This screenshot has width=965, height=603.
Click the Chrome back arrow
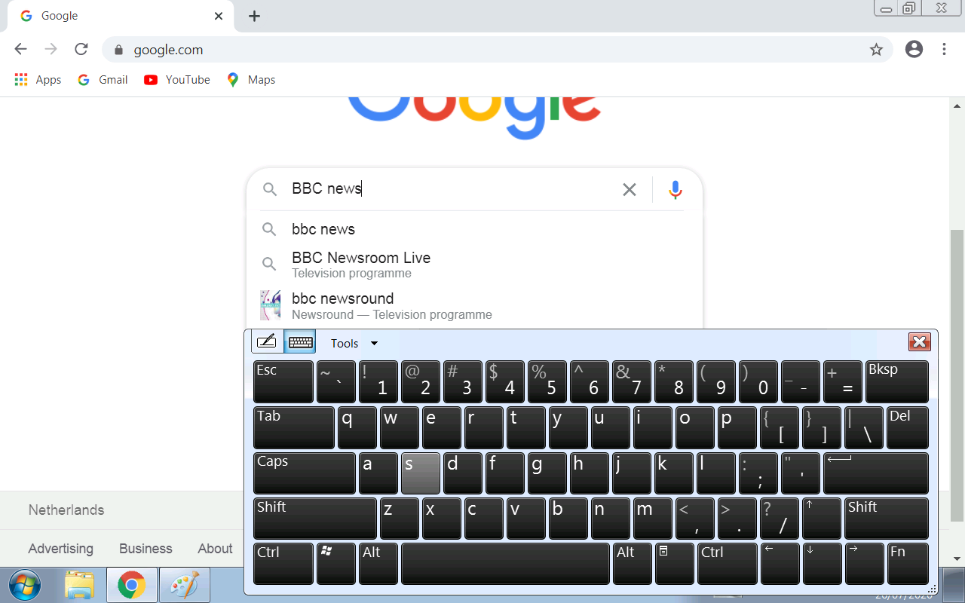pos(20,50)
